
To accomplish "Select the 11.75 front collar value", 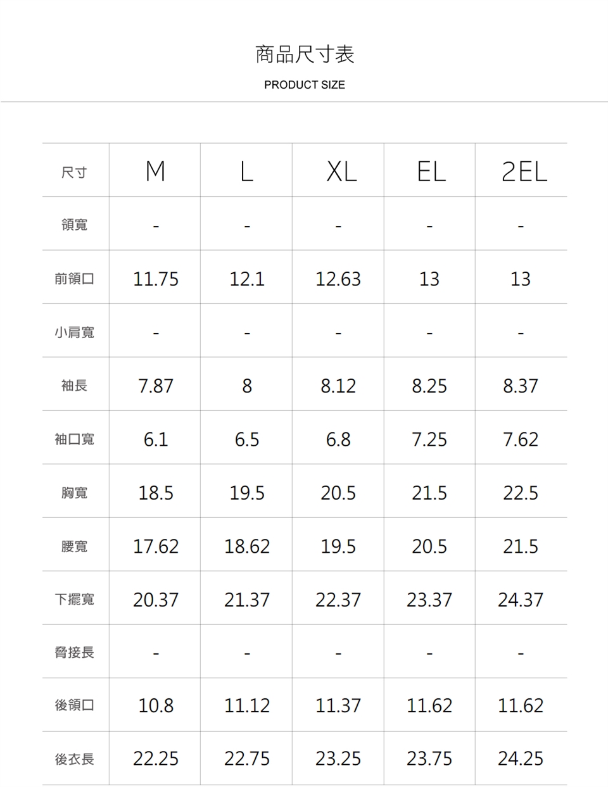I will 156,279.
